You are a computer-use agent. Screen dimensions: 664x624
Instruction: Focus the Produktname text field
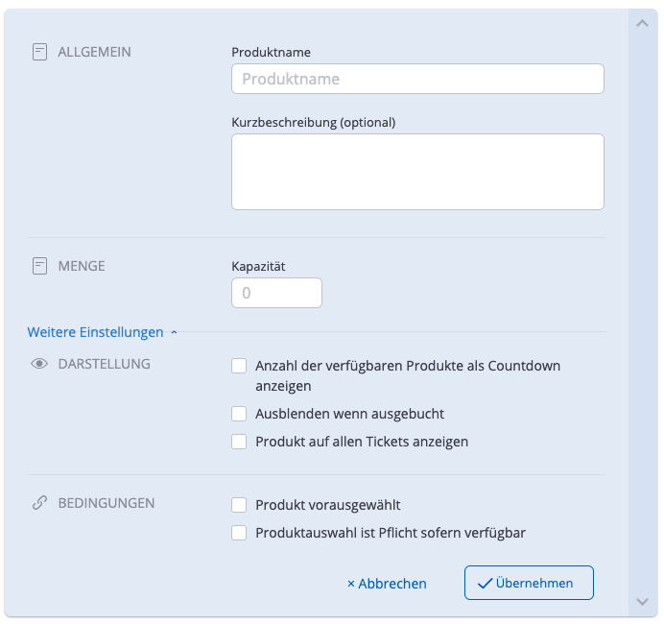point(417,79)
